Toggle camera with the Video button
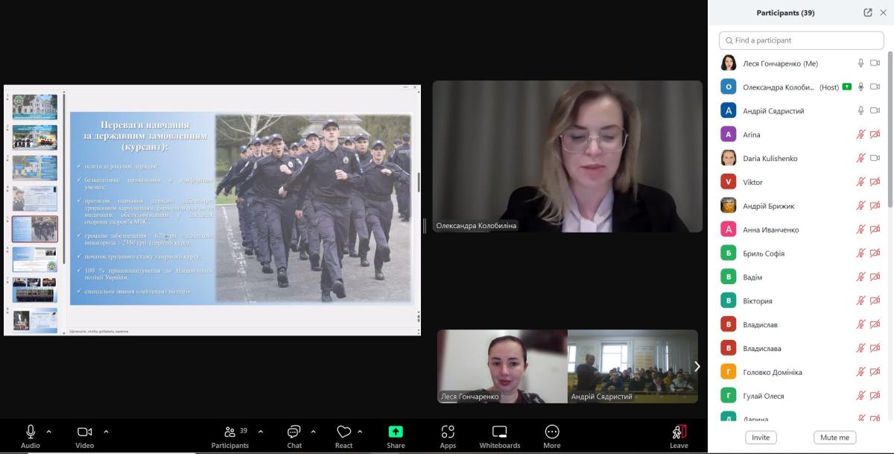The width and height of the screenshot is (894, 454). pyautogui.click(x=84, y=436)
